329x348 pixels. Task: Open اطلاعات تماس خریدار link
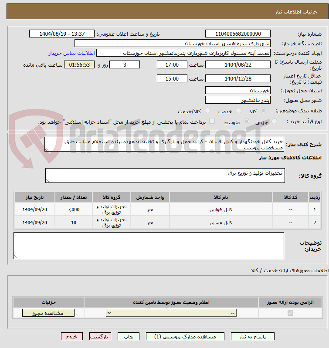pyautogui.click(x=72, y=53)
